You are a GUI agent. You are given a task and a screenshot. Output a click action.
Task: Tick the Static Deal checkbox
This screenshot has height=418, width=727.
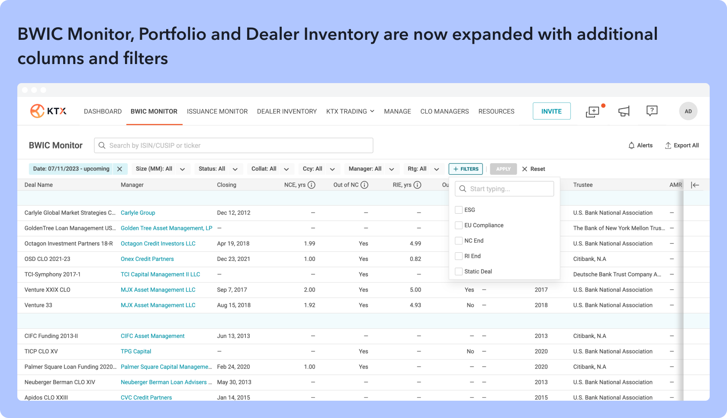459,272
